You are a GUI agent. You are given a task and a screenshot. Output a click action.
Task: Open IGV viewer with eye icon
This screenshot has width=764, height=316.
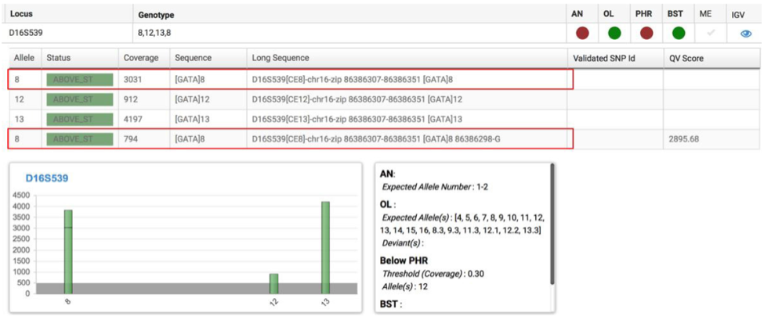pos(746,34)
